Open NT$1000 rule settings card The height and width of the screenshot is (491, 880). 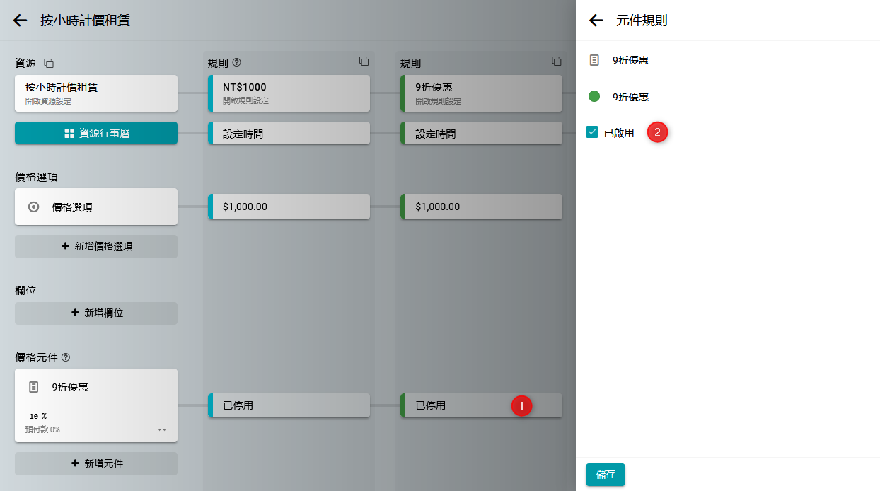pyautogui.click(x=290, y=93)
